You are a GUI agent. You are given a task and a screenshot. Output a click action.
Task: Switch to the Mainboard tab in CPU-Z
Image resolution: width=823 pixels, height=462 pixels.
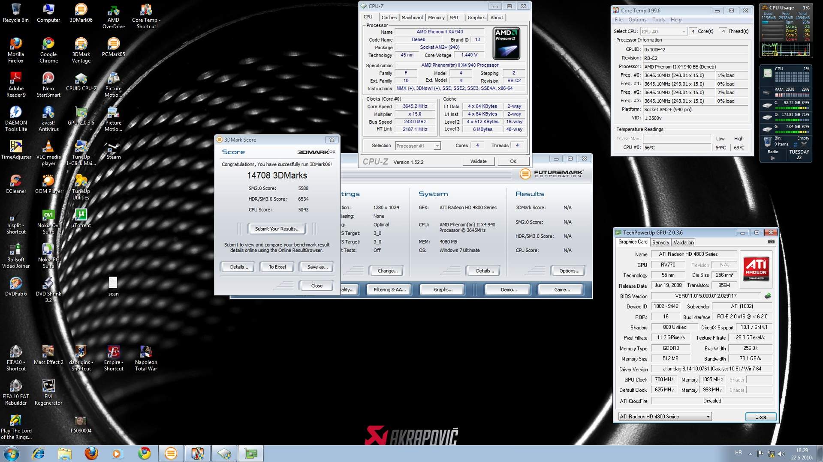(412, 18)
